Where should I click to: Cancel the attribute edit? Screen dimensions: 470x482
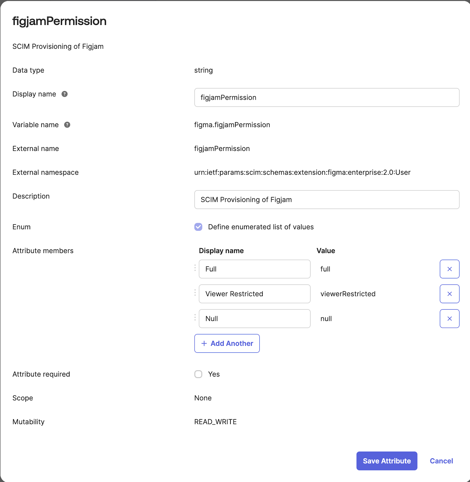coord(441,461)
